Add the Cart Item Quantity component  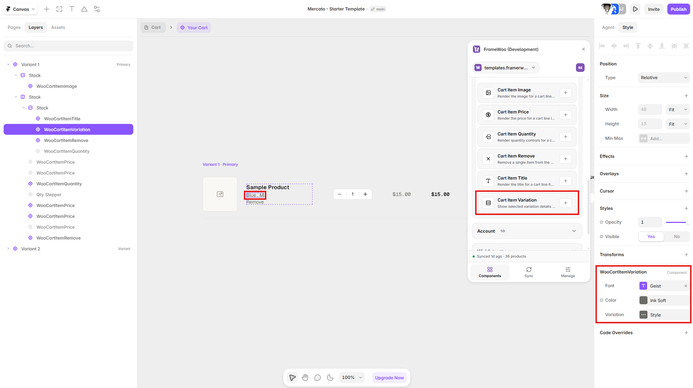point(565,137)
